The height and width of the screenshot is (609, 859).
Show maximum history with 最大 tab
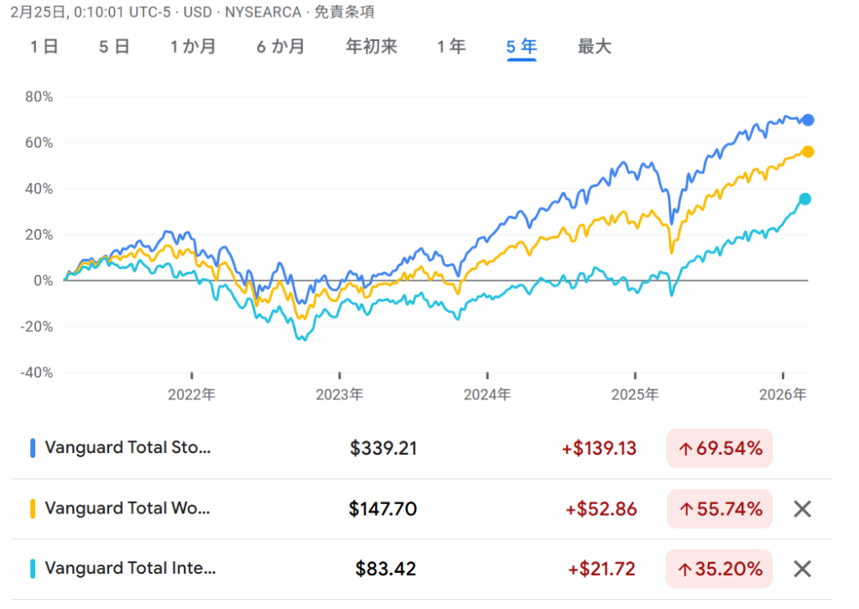594,47
